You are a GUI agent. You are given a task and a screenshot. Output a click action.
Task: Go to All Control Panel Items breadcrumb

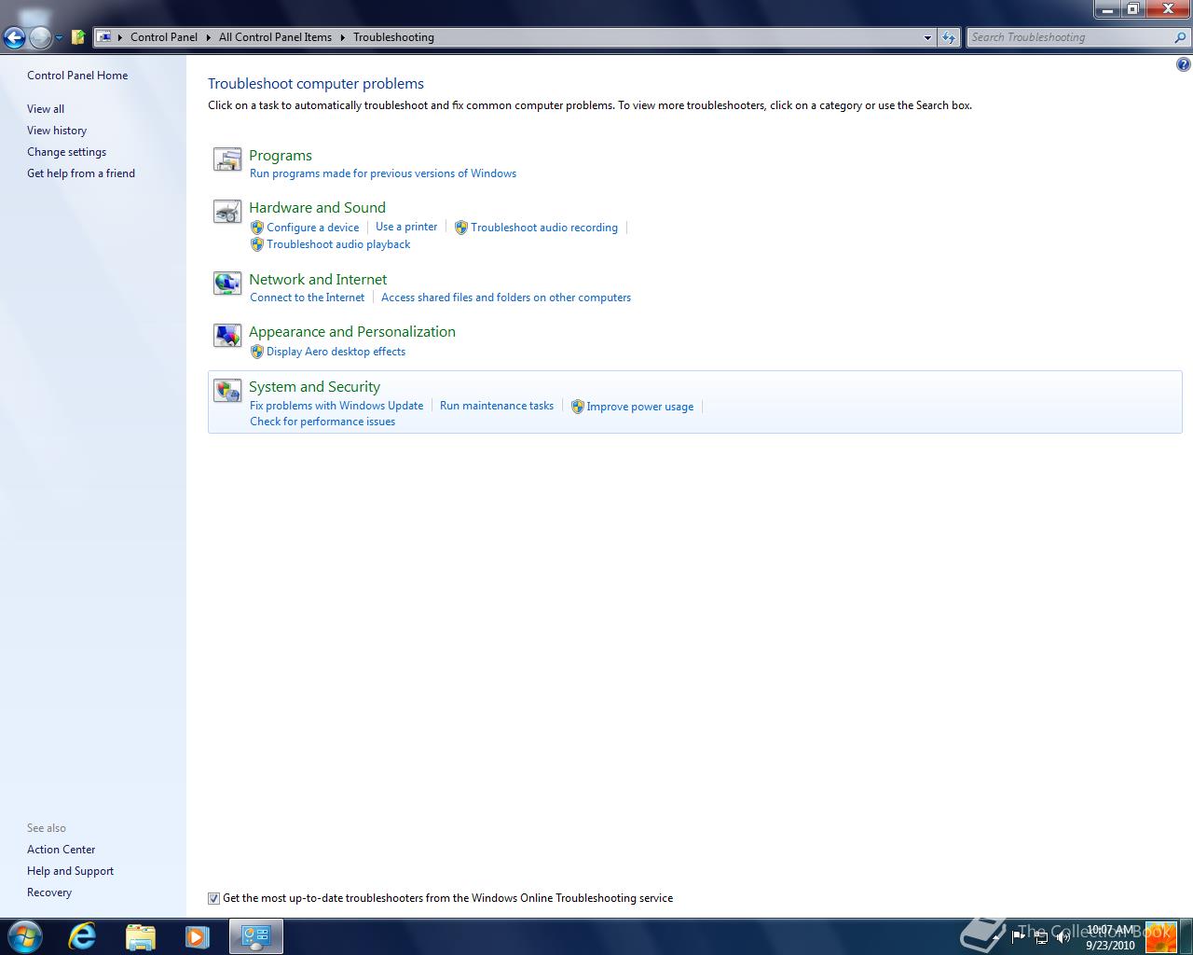[x=275, y=37]
